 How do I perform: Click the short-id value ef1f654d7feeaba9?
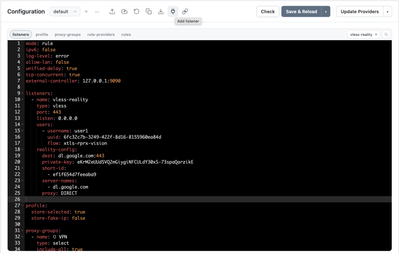75,175
